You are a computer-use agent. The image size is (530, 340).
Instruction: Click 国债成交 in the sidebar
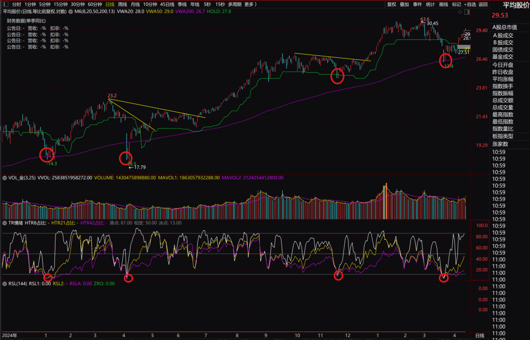(503, 50)
